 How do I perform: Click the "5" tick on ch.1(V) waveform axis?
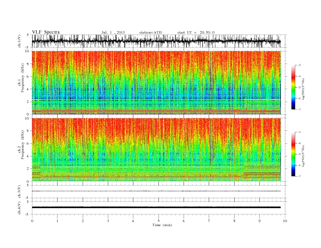coord(28,35)
